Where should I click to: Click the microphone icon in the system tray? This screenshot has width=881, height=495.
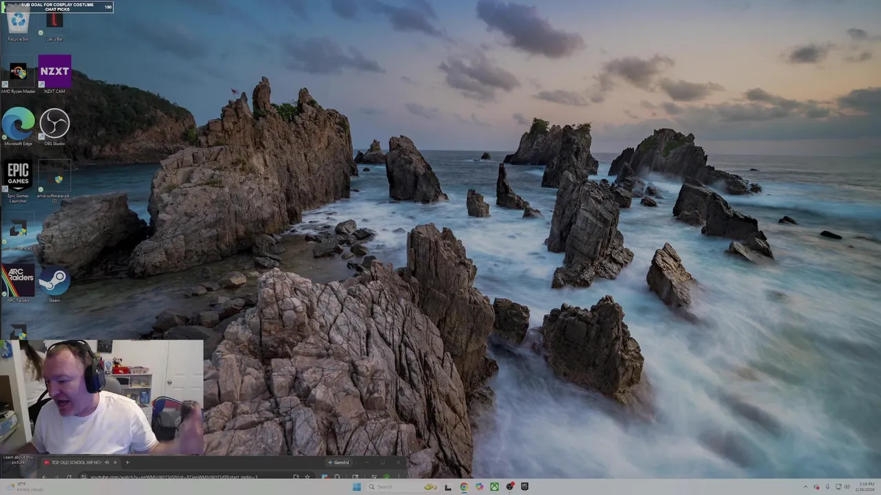(x=827, y=487)
